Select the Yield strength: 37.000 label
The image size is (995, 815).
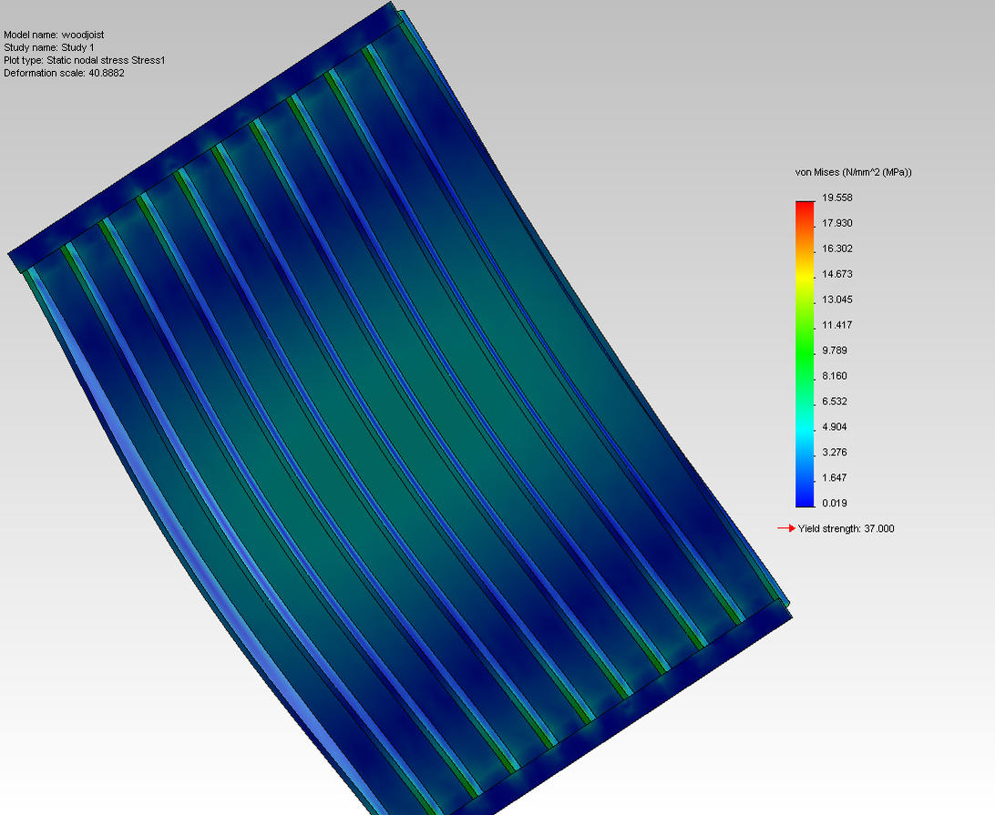(x=846, y=528)
